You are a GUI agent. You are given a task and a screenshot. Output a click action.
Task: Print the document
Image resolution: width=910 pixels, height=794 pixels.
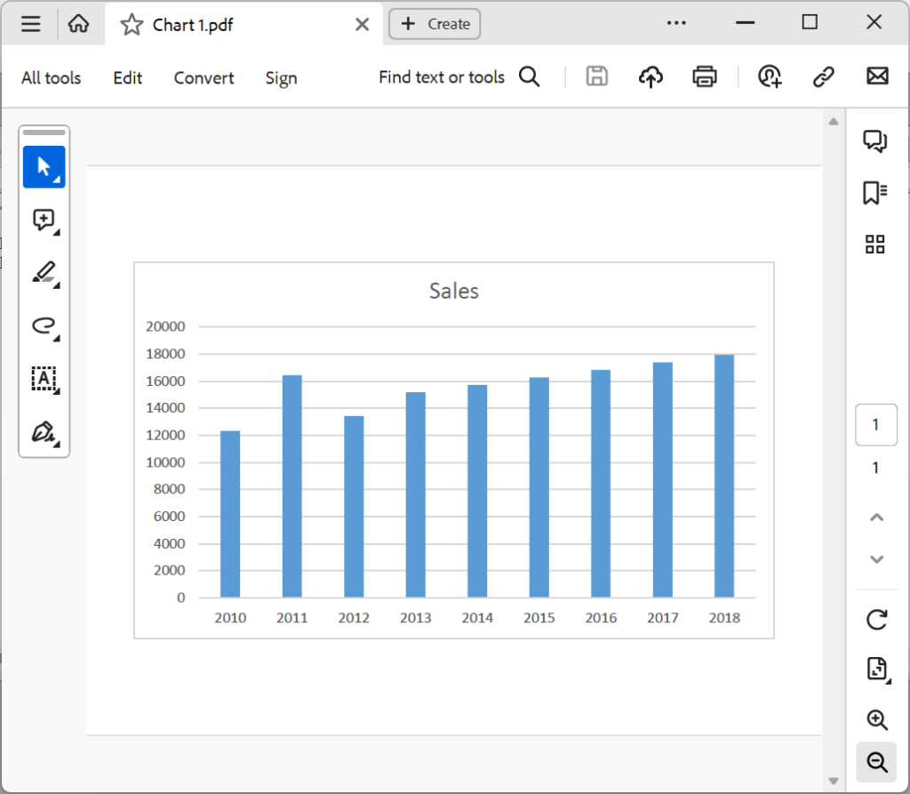click(704, 76)
